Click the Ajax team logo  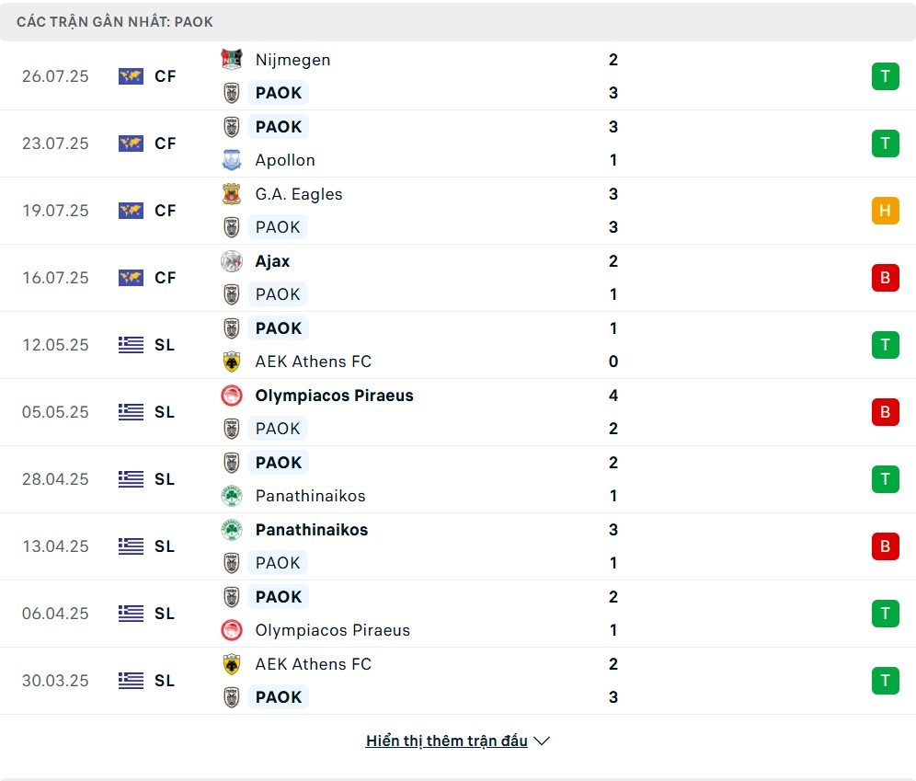pos(232,261)
